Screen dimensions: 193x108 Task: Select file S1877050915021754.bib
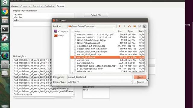107,69
